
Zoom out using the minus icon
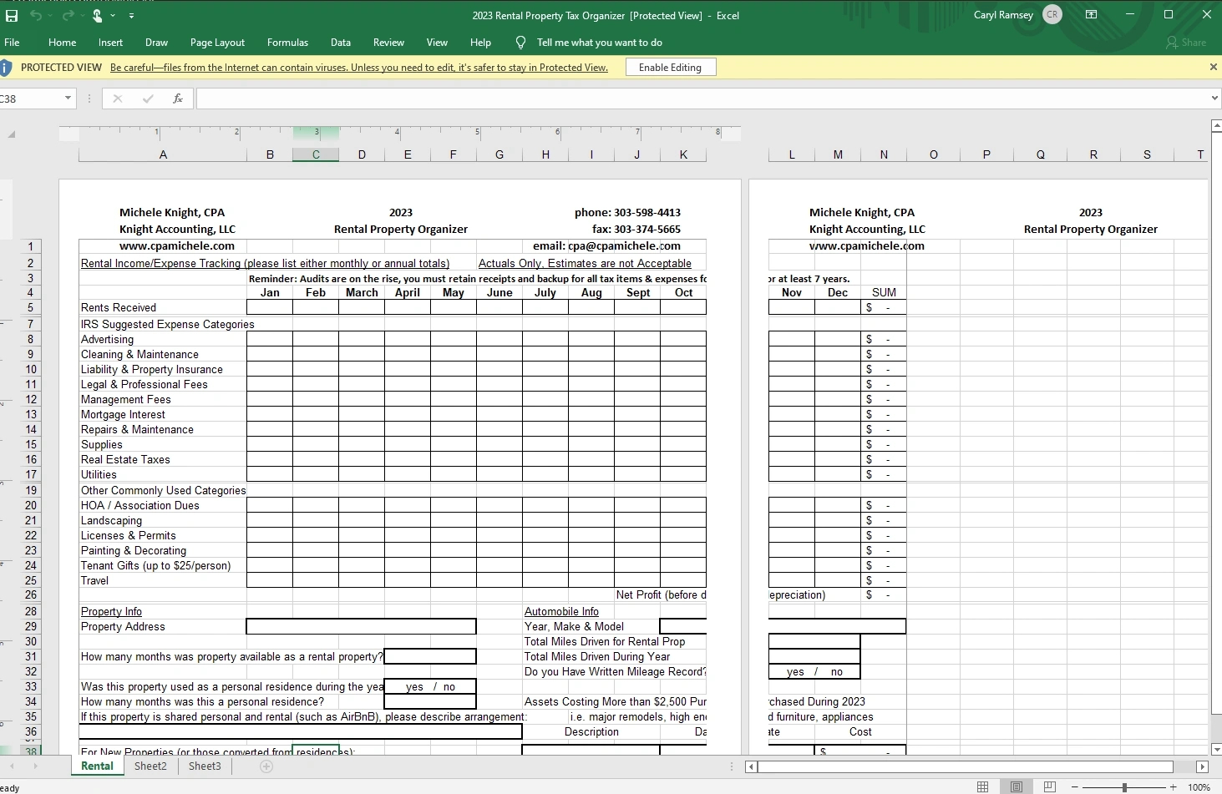pos(1072,786)
